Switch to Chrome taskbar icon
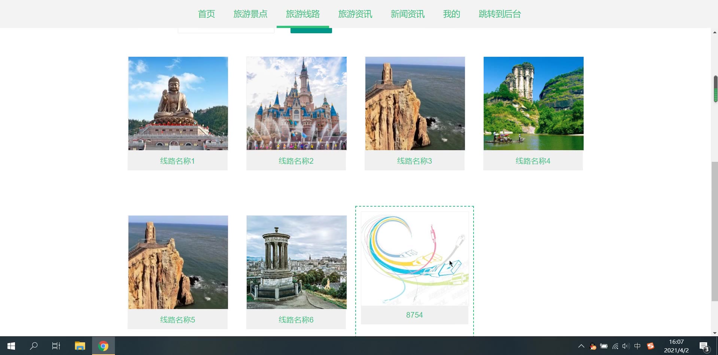718x355 pixels. tap(103, 346)
